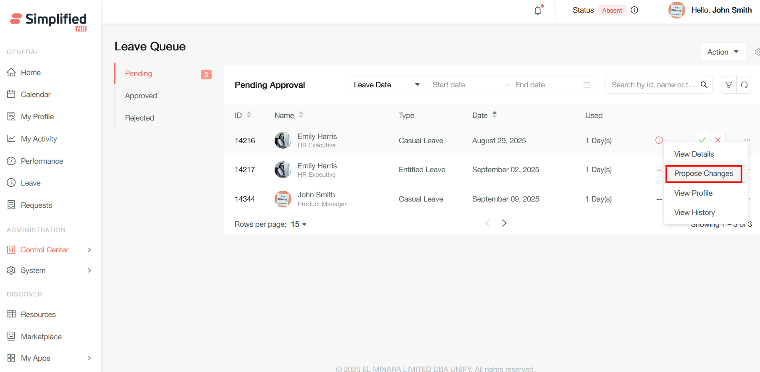Screen dimensions: 760x372
Task: Click the refresh table icon
Action: click(x=744, y=85)
